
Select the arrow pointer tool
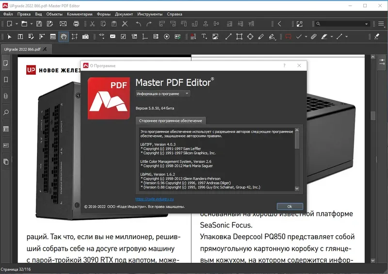click(9, 37)
